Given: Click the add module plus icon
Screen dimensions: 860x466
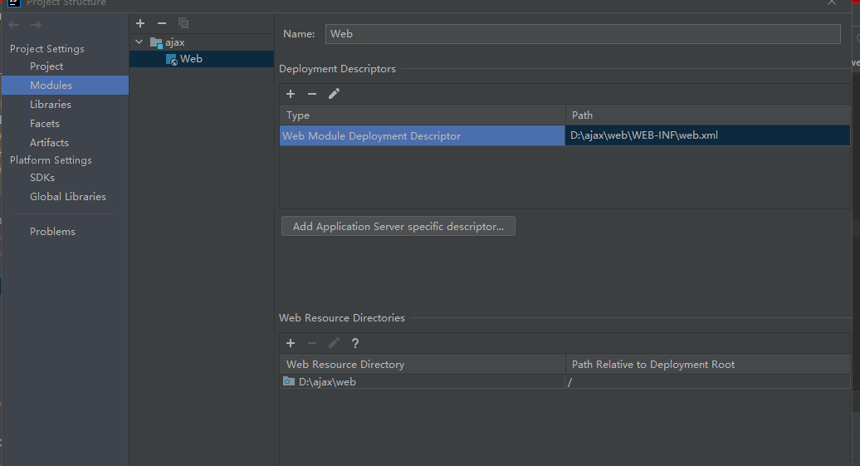Looking at the screenshot, I should click(x=140, y=23).
